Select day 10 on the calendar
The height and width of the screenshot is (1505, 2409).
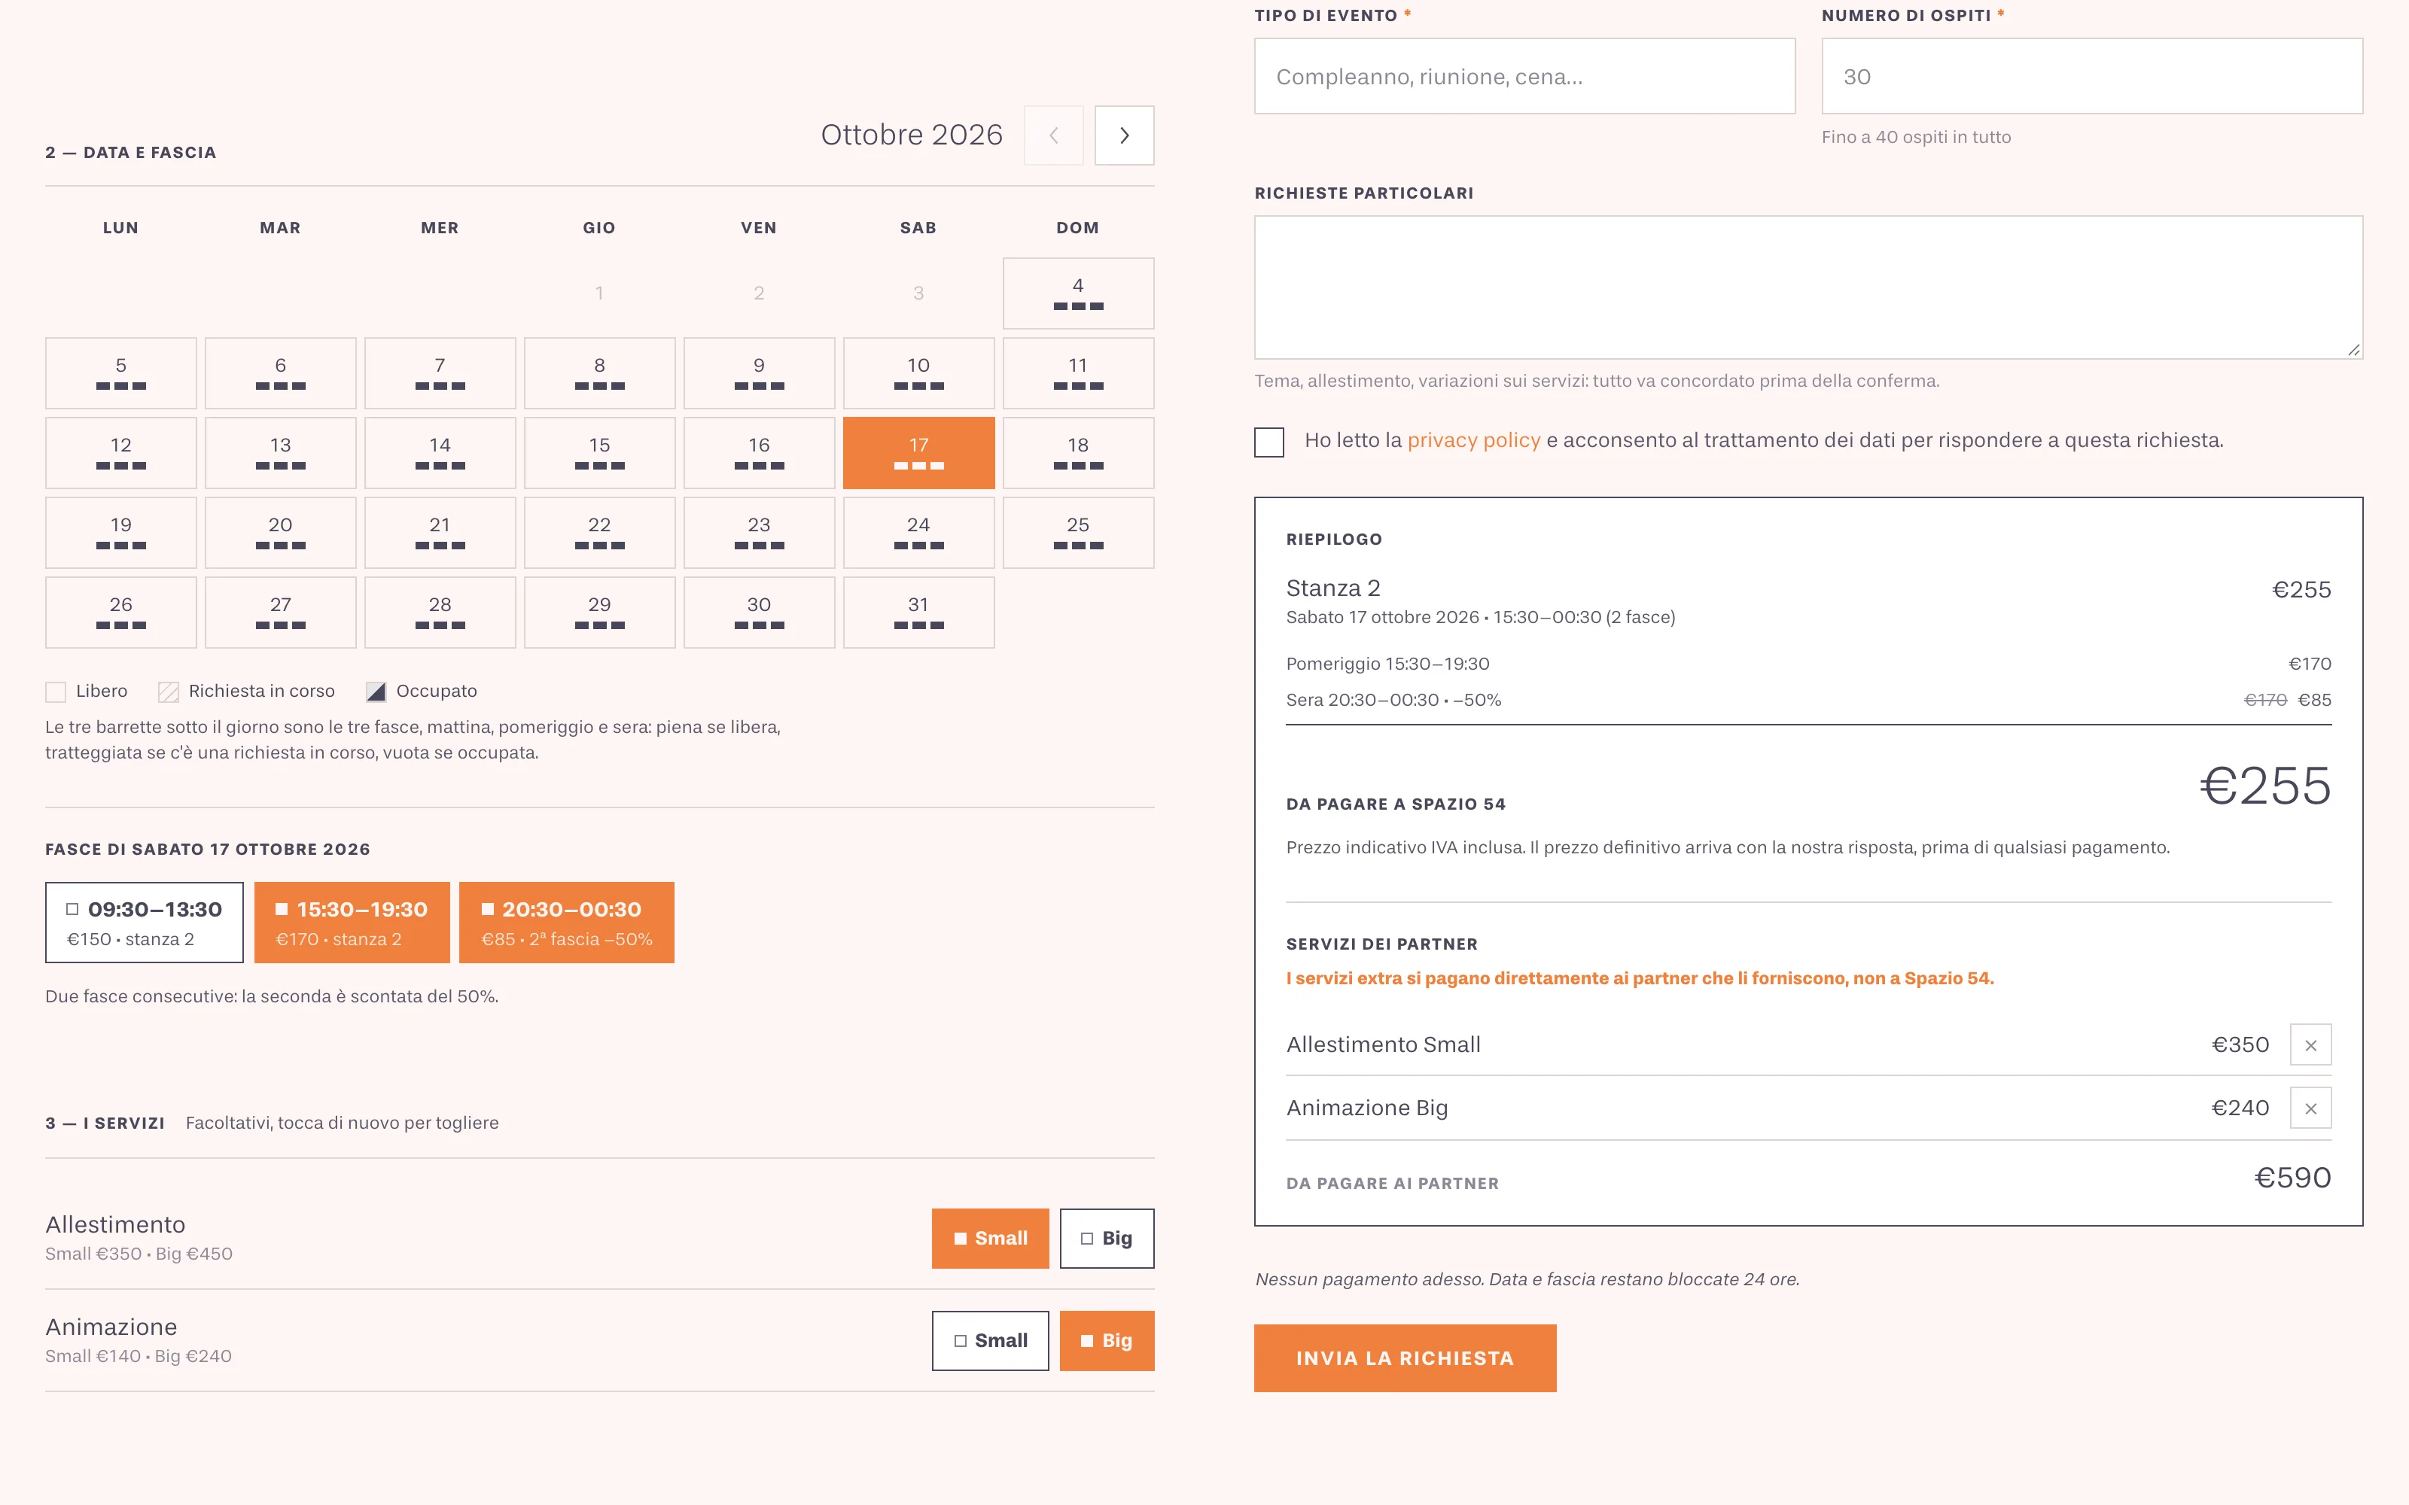click(918, 373)
